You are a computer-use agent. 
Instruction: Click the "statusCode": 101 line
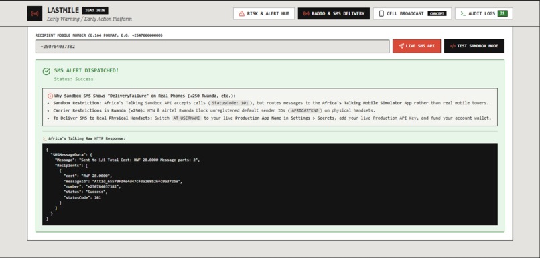pos(82,198)
